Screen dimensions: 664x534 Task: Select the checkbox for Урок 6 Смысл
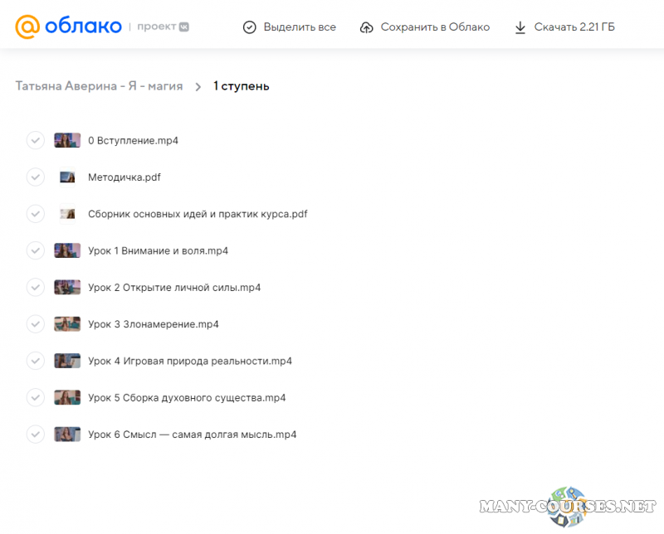(36, 434)
